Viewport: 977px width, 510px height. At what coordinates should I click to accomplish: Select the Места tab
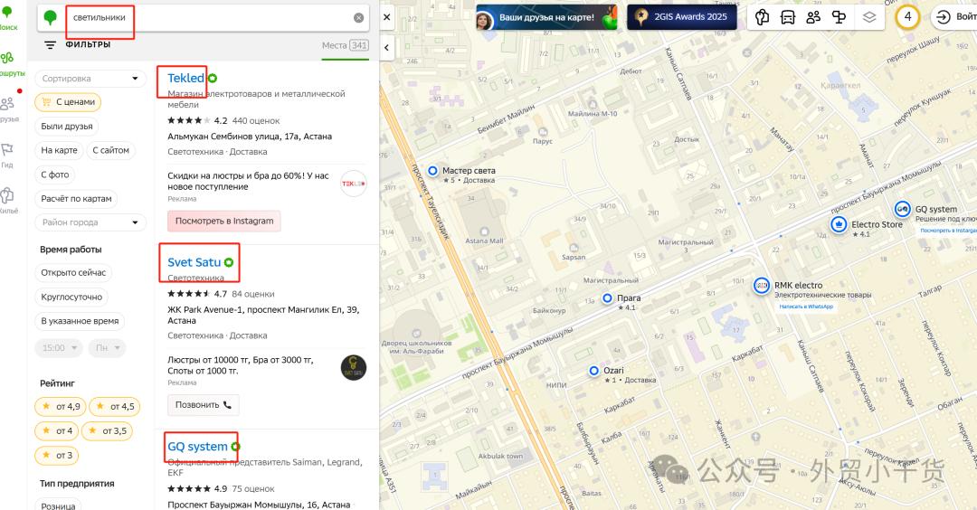(345, 45)
